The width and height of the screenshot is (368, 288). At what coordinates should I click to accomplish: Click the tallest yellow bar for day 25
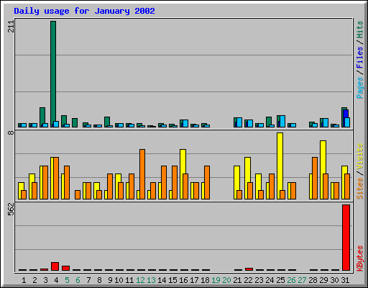coord(280,166)
